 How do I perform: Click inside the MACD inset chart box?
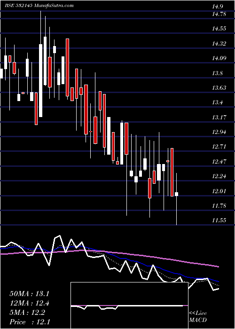(129, 305)
